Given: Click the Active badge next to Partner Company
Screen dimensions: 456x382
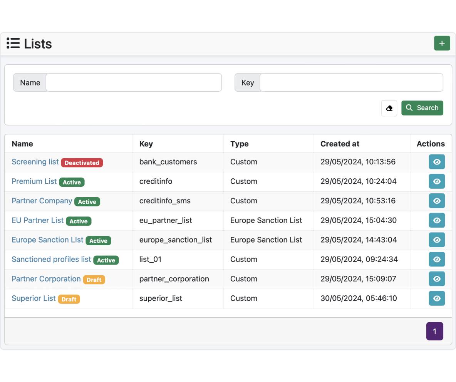Looking at the screenshot, I should 87,202.
